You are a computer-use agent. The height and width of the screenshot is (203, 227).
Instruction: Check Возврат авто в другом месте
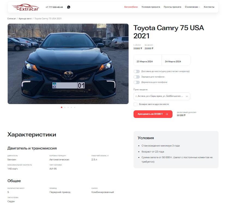(x=135, y=104)
